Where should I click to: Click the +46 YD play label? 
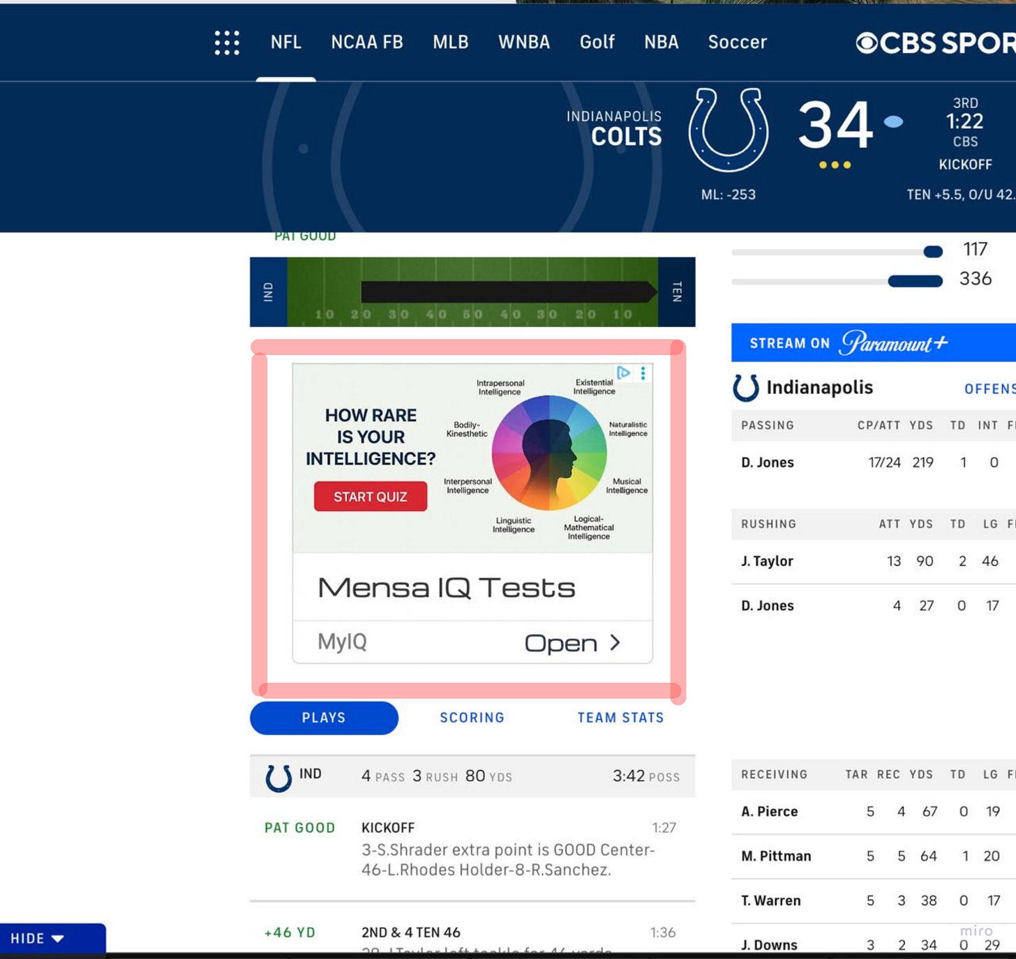click(290, 932)
